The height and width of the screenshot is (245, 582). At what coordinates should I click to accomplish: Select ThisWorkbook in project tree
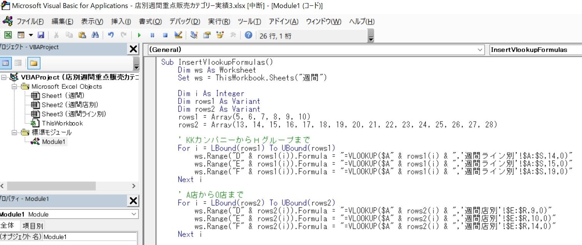62,123
